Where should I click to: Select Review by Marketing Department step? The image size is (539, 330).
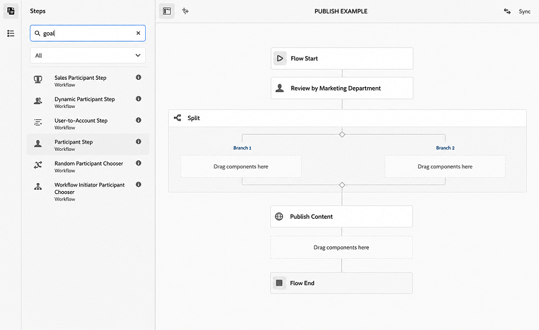[342, 88]
